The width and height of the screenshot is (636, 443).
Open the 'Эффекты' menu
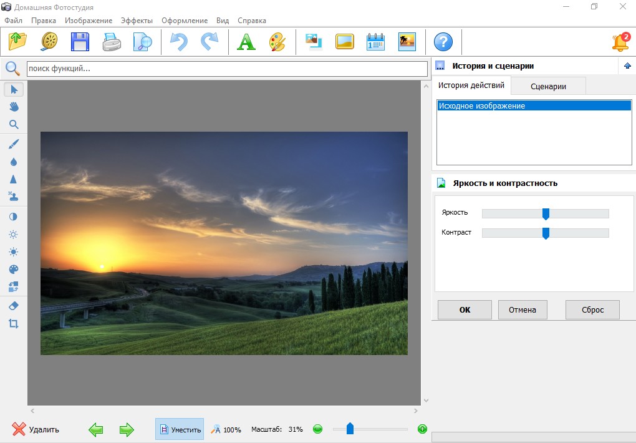click(137, 21)
